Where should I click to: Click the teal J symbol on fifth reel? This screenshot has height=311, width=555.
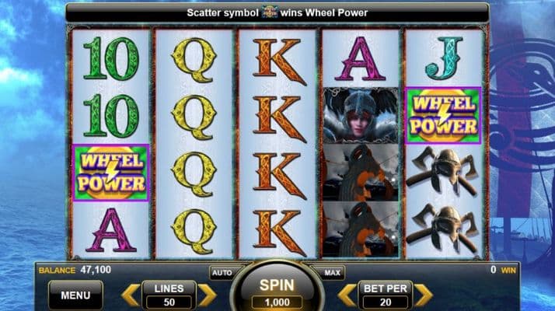tap(444, 58)
